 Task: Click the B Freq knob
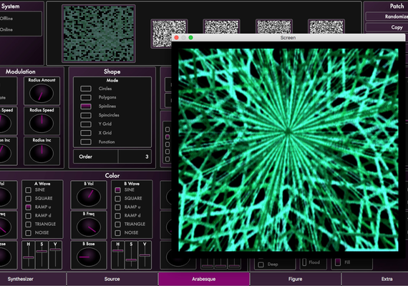coord(89,227)
